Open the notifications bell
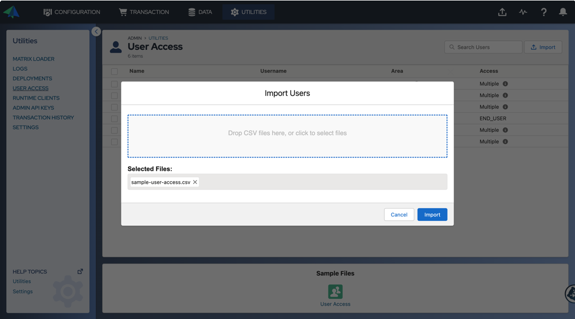The height and width of the screenshot is (319, 575). pos(563,12)
